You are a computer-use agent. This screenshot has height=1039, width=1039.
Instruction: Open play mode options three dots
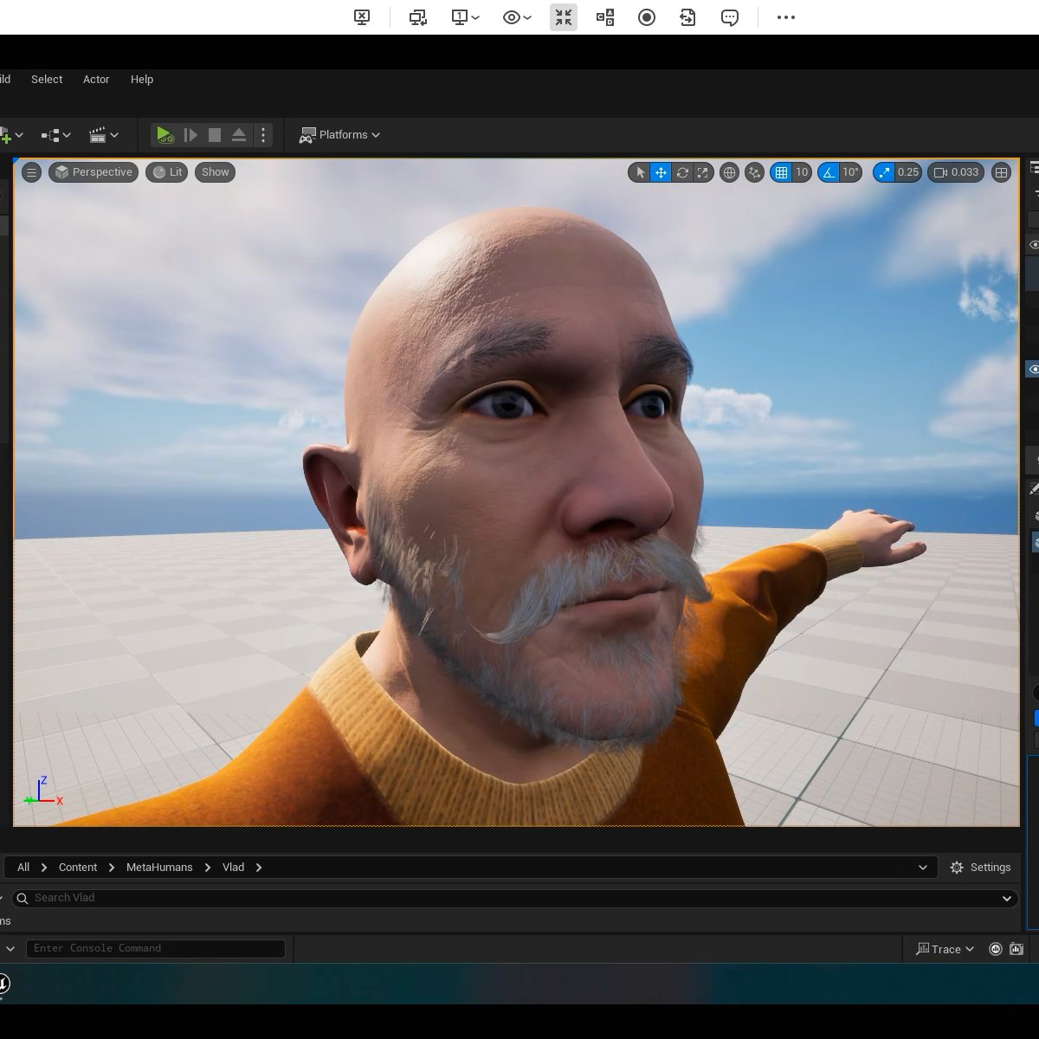[x=263, y=135]
